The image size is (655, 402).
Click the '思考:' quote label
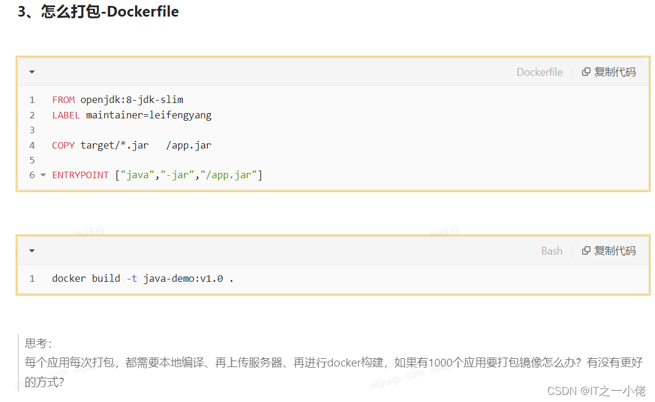coord(38,343)
